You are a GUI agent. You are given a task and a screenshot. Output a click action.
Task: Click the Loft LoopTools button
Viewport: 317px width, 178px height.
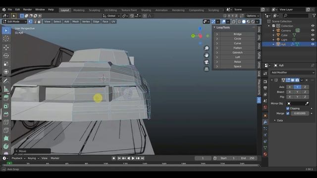coord(237,57)
